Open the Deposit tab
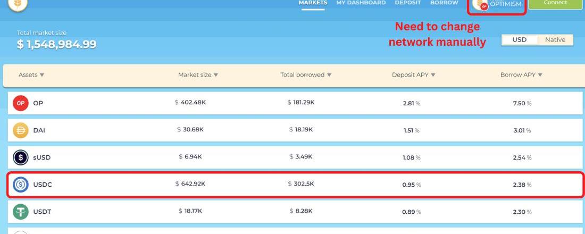 (x=408, y=3)
